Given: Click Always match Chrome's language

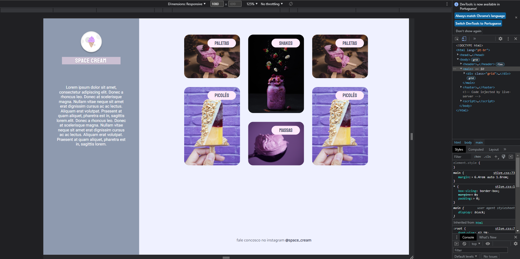Looking at the screenshot, I should (480, 16).
